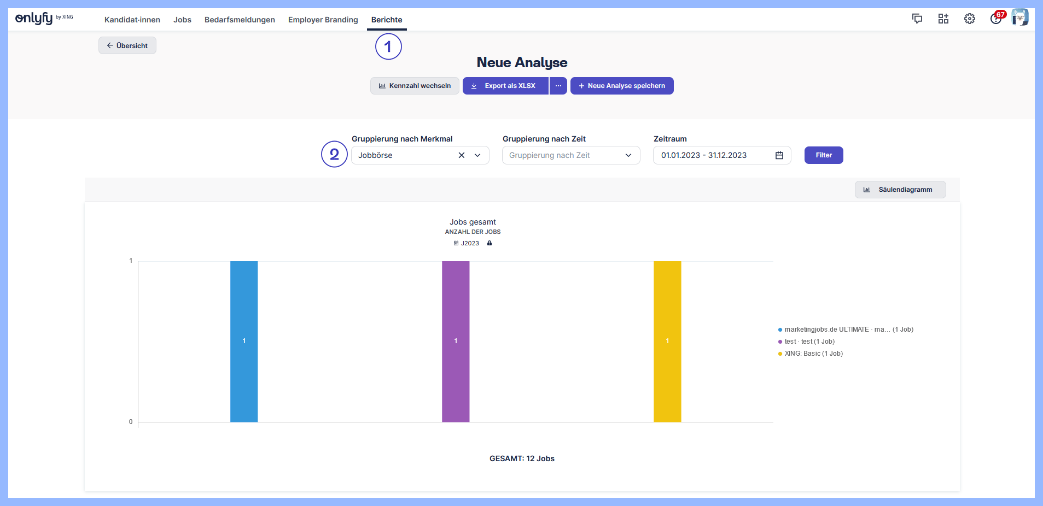Open the chat messages icon
The image size is (1043, 506).
coord(917,19)
